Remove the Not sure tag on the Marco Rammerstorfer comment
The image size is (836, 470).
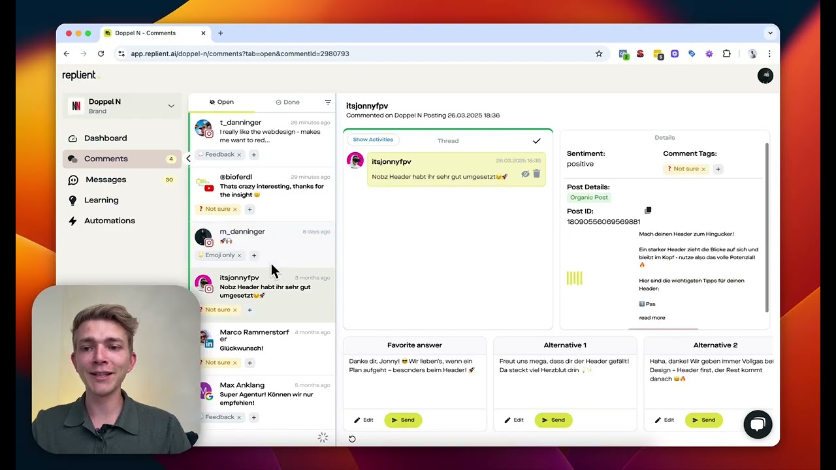[235, 363]
